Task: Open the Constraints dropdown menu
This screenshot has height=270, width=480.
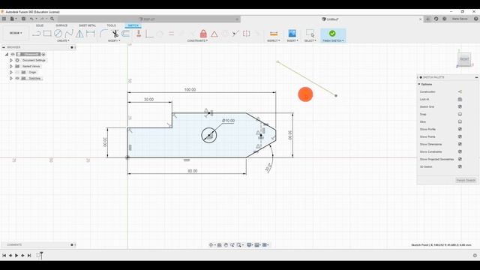Action: click(197, 40)
